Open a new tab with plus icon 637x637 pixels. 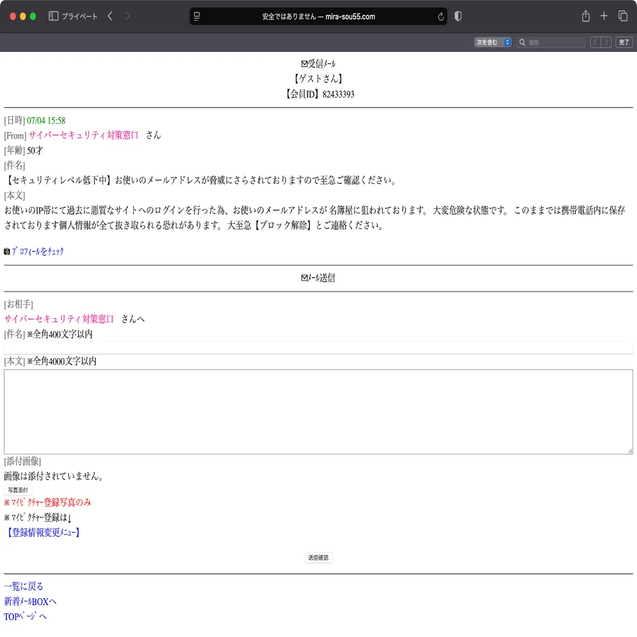pos(604,16)
